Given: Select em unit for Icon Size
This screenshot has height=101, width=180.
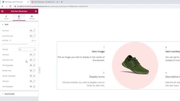Looking at the screenshot, I should tap(35, 40).
